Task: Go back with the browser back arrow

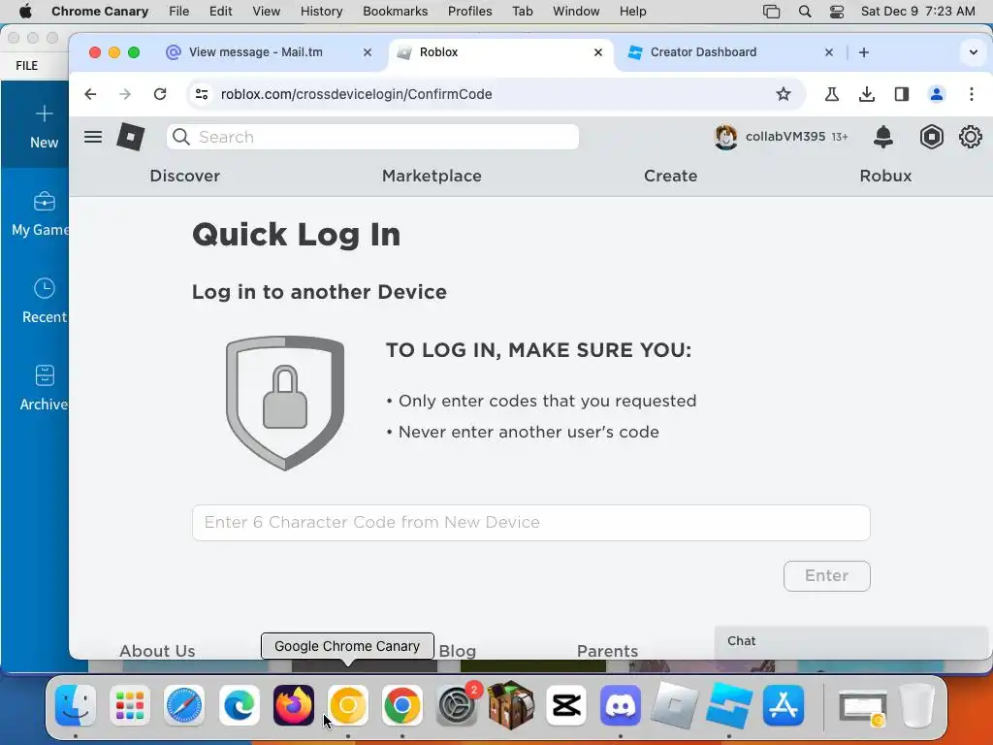Action: pos(90,94)
